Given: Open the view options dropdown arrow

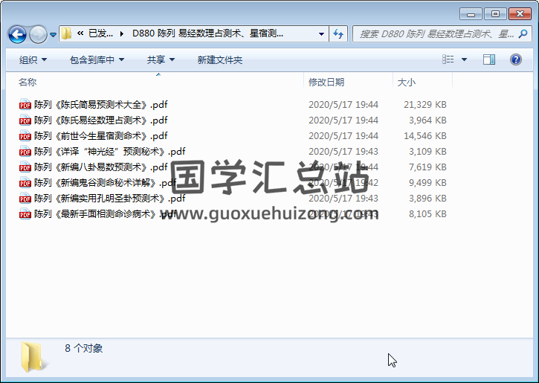Looking at the screenshot, I should point(464,59).
